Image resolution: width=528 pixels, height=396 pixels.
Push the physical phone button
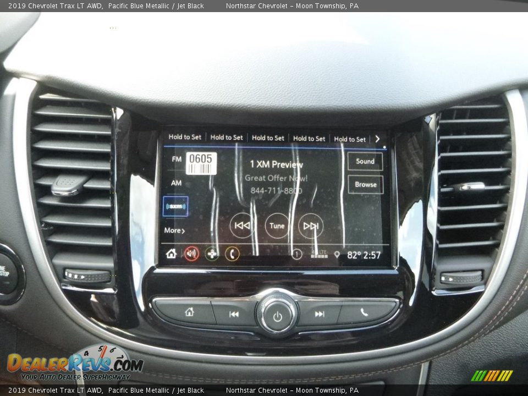click(364, 312)
